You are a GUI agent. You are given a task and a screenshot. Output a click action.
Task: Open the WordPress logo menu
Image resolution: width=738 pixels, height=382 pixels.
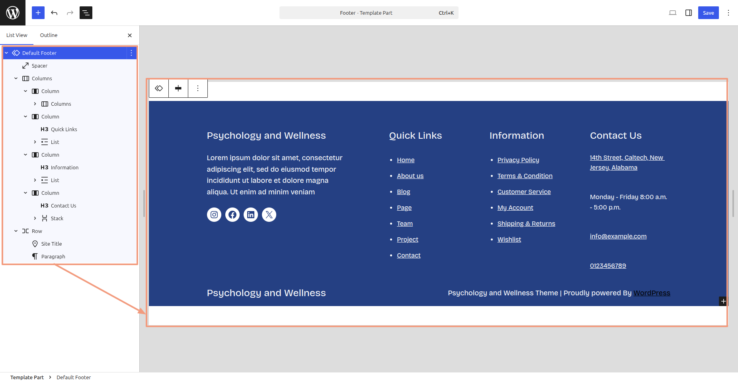(13, 13)
